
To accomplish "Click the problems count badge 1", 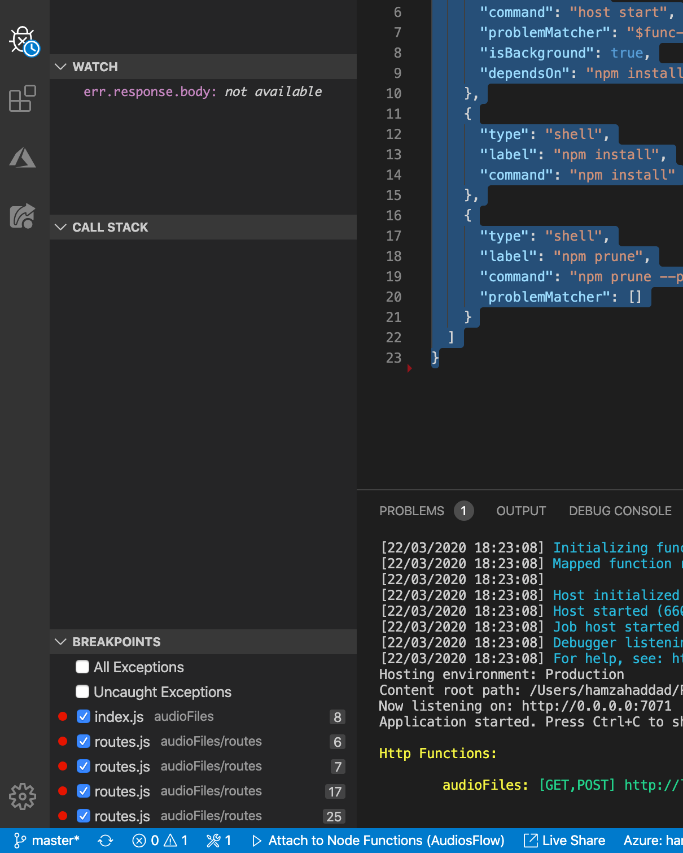I will click(x=463, y=511).
